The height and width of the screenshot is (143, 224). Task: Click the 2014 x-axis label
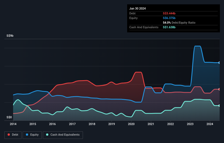point(13,124)
